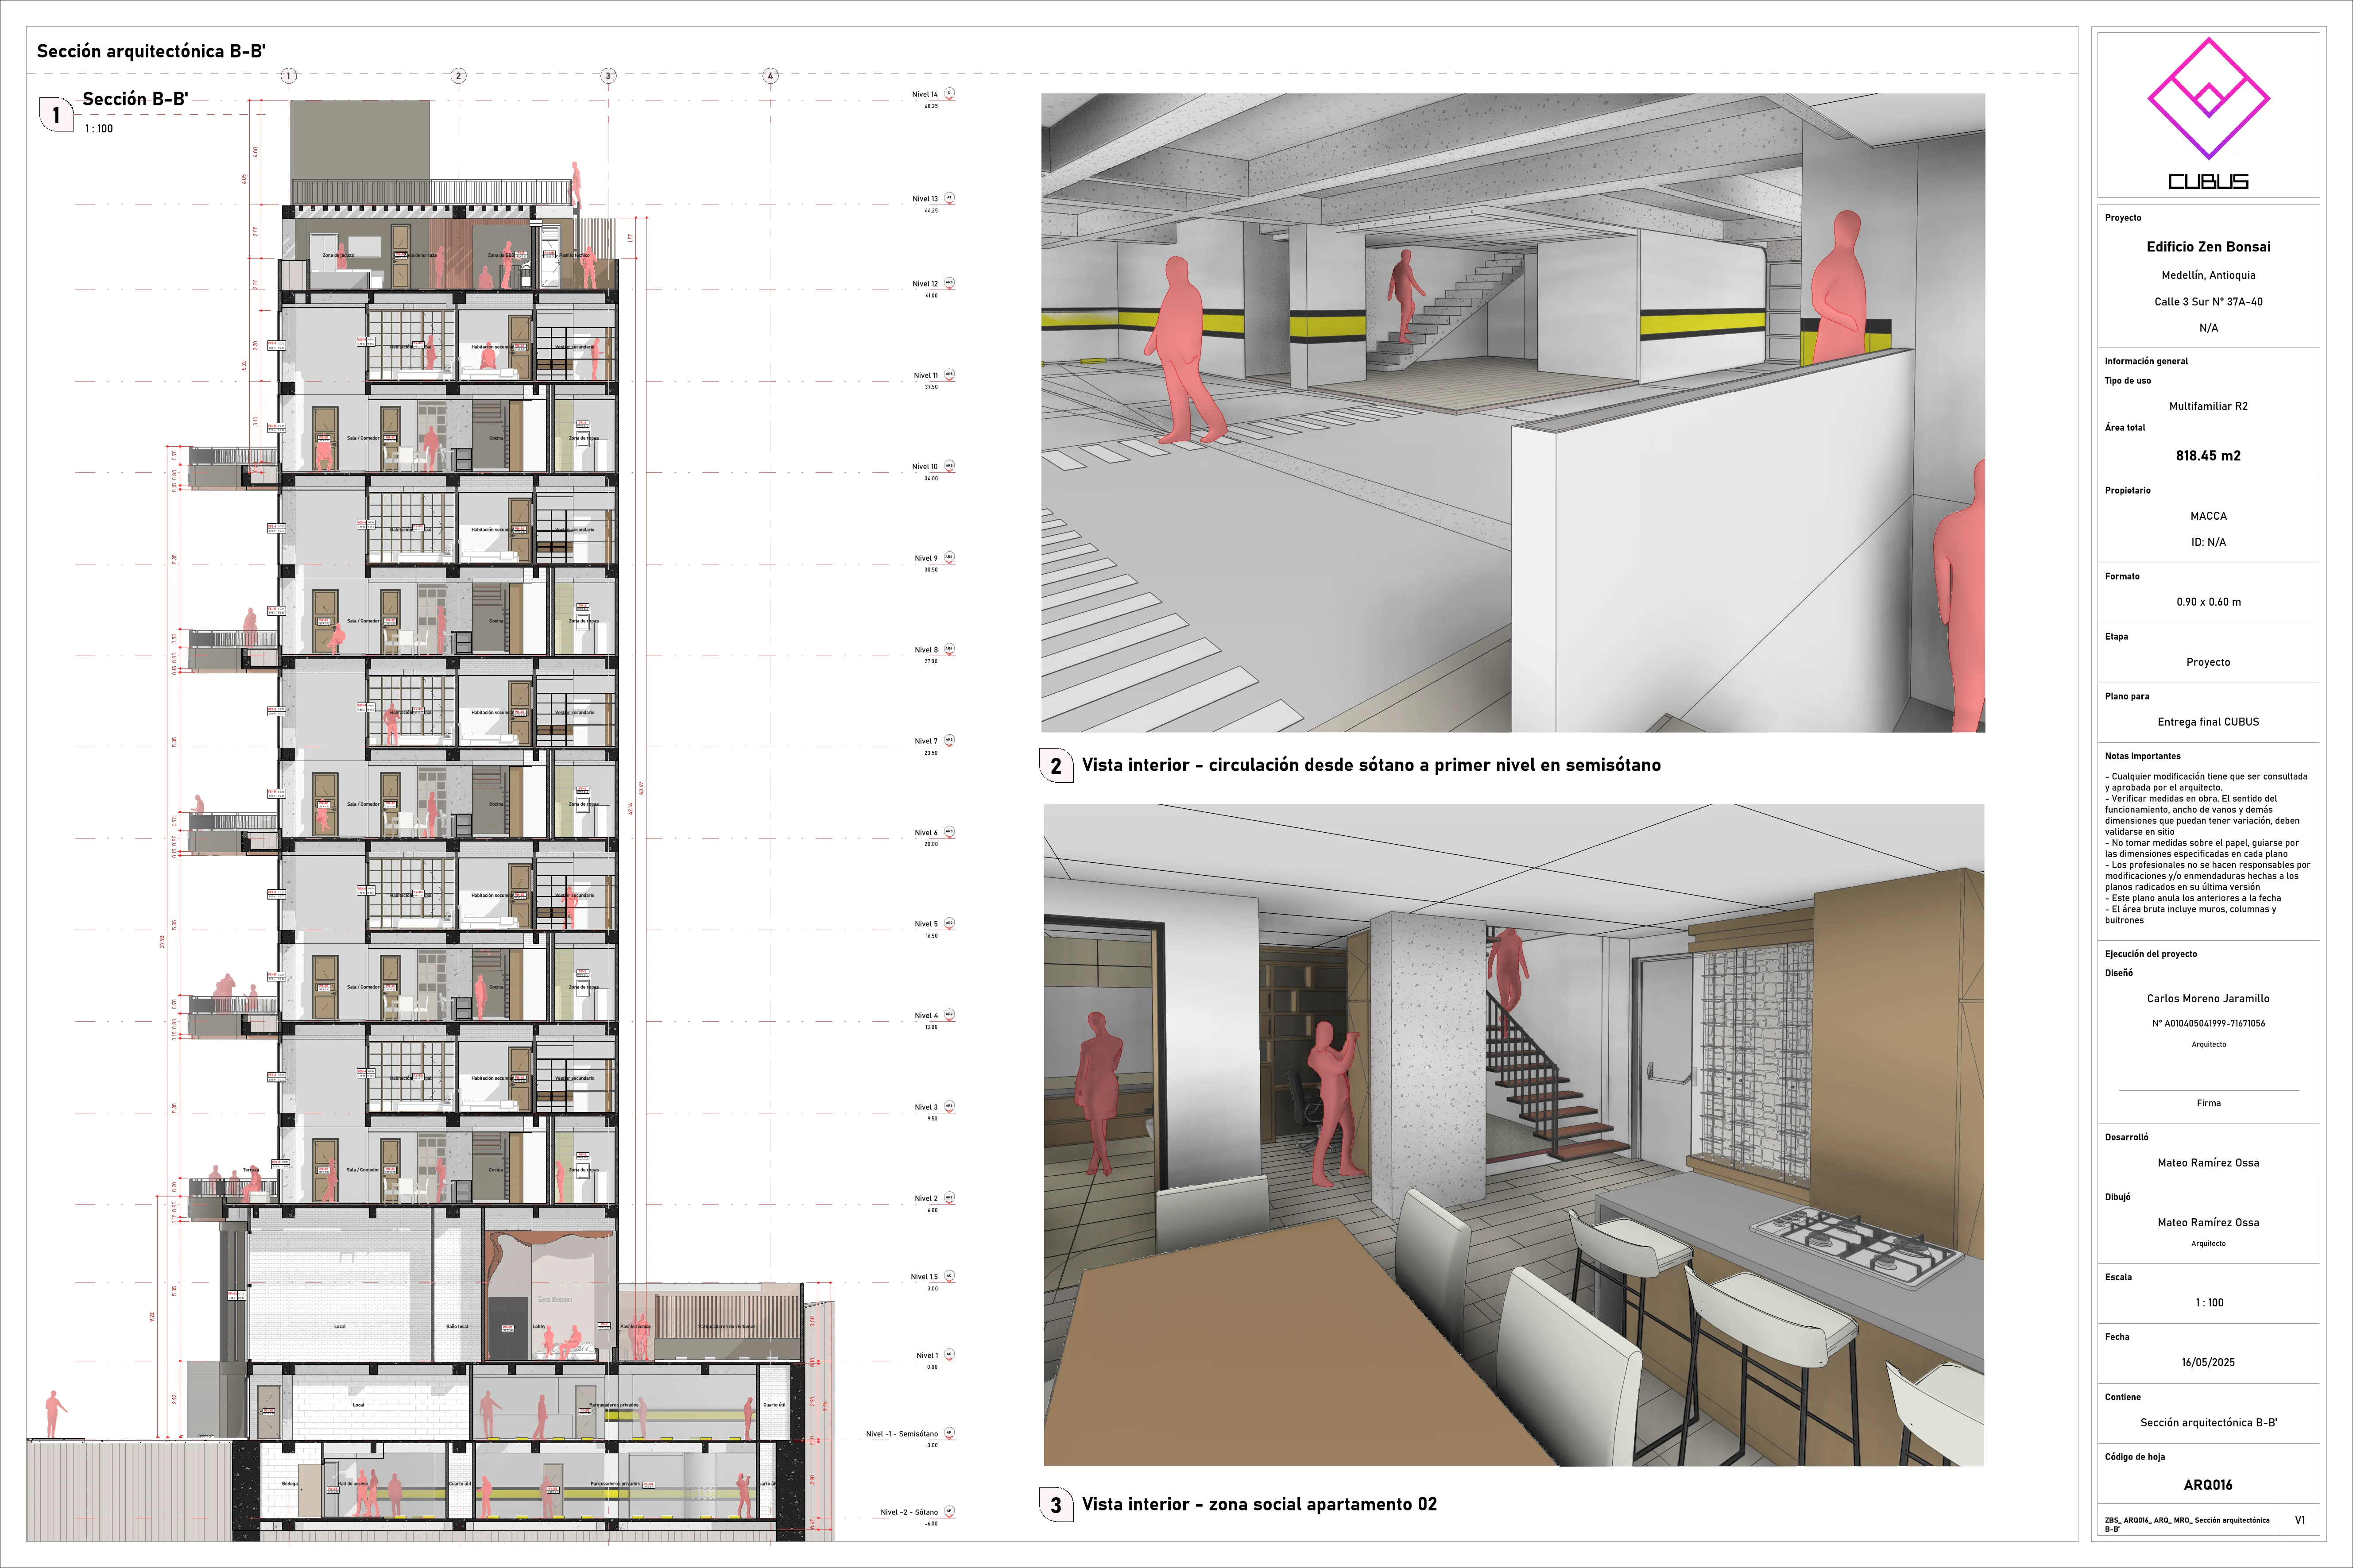This screenshot has width=2353, height=1568.
Task: Click the total area value '818.45 m2'
Action: click(x=2208, y=456)
